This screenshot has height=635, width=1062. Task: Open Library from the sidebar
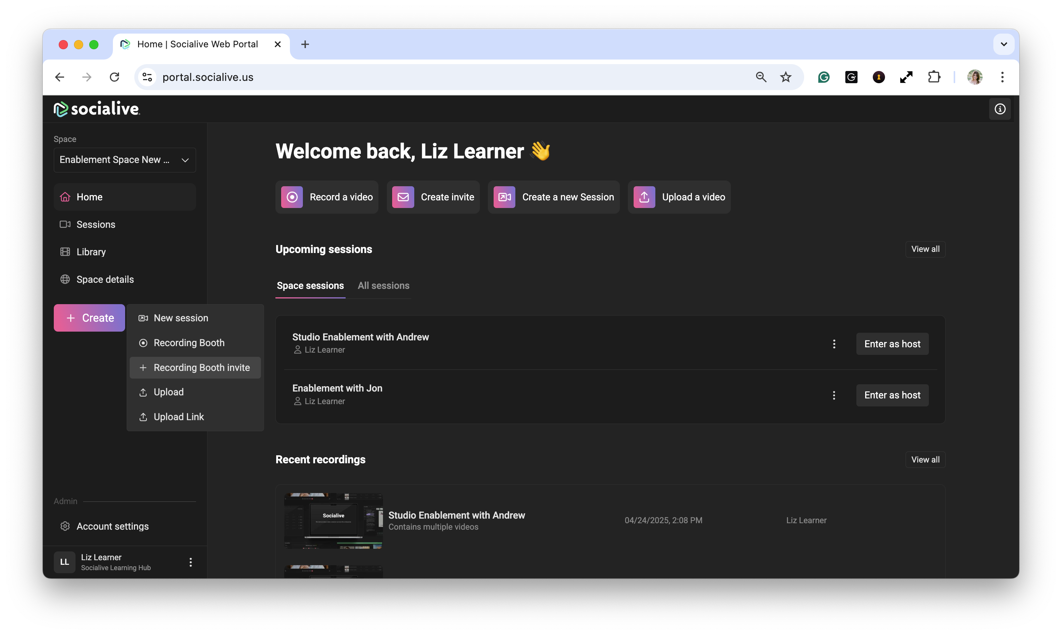coord(91,252)
